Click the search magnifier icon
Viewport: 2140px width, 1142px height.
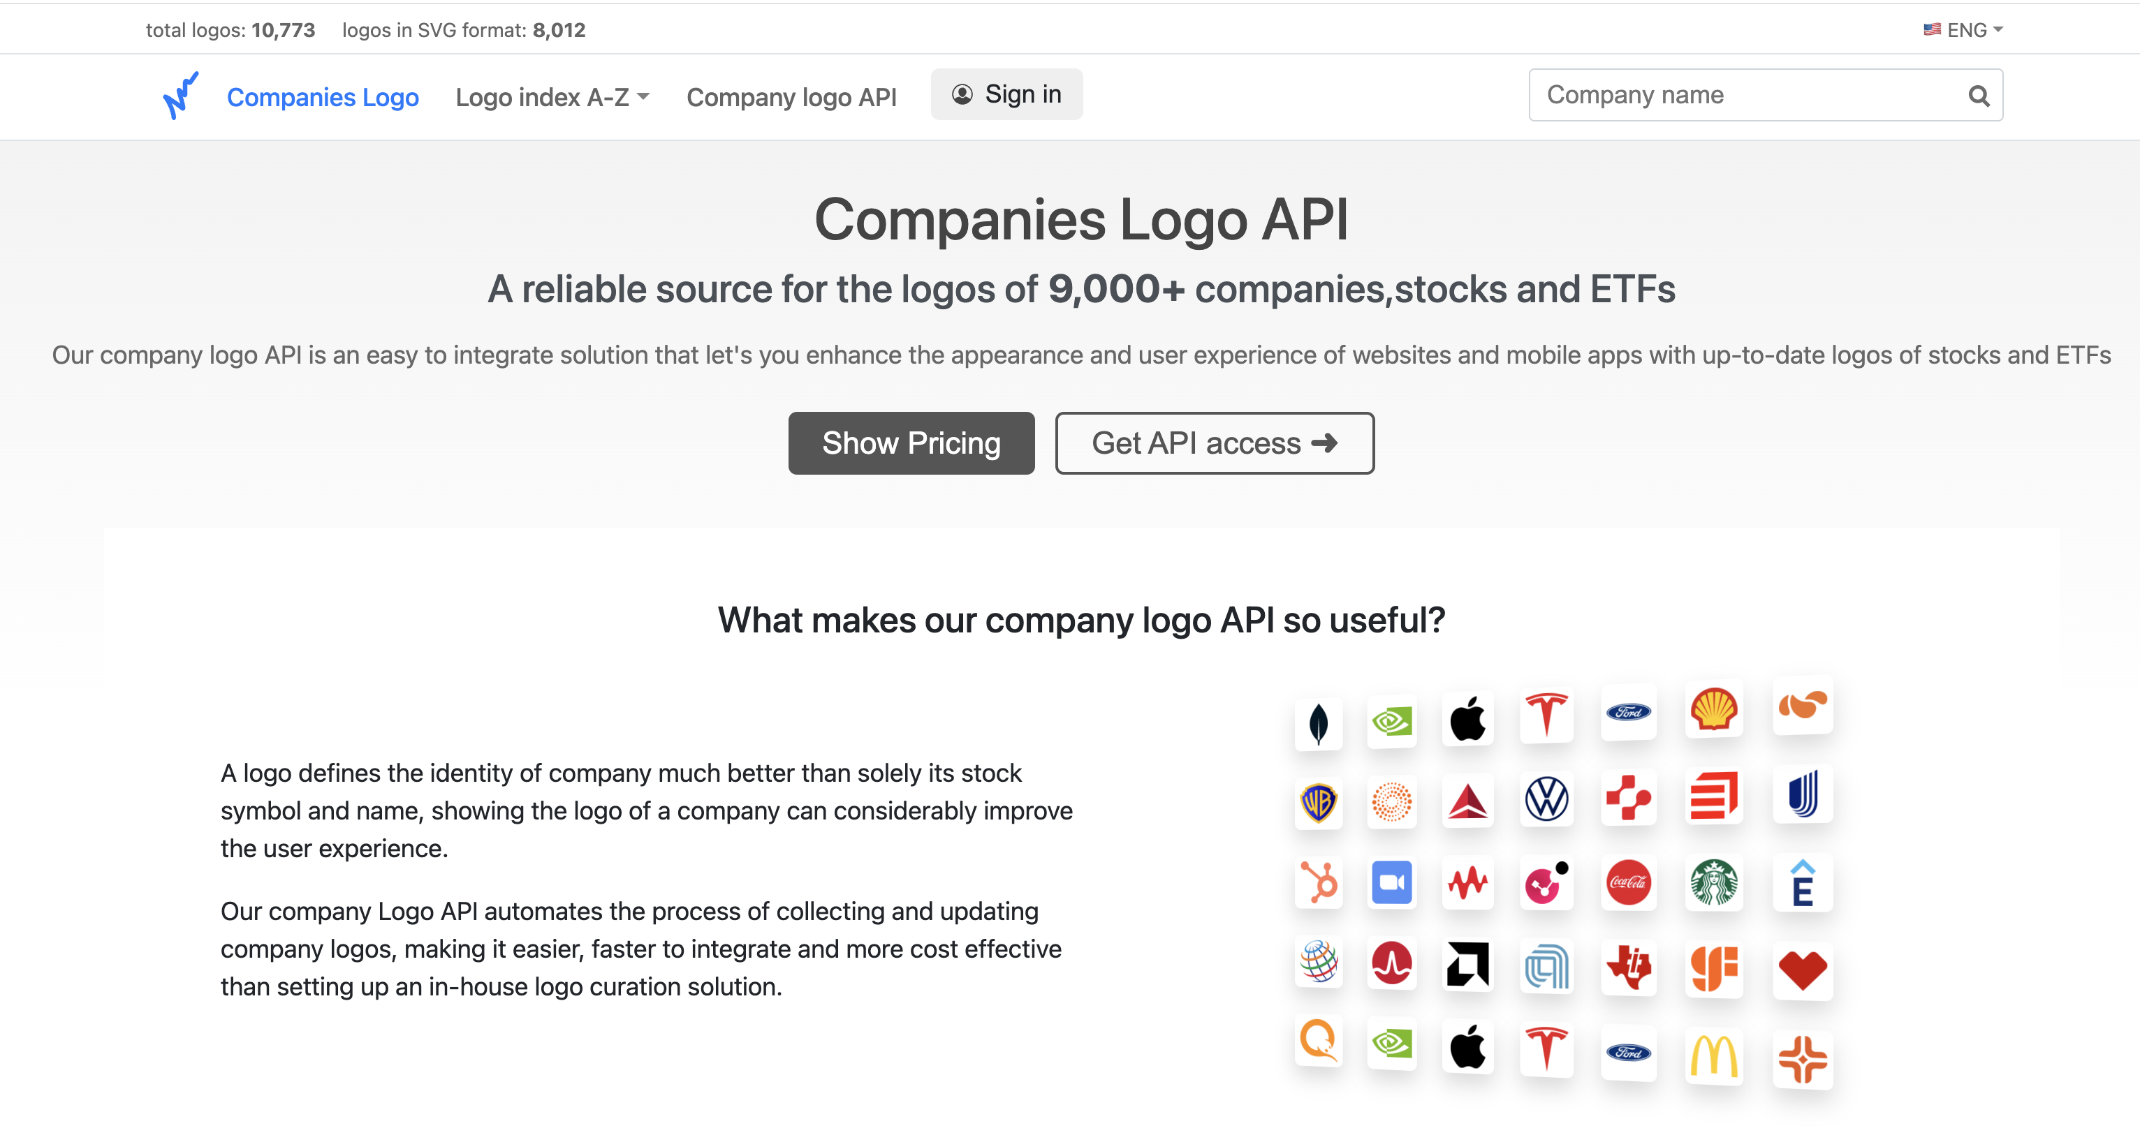pos(1979,96)
